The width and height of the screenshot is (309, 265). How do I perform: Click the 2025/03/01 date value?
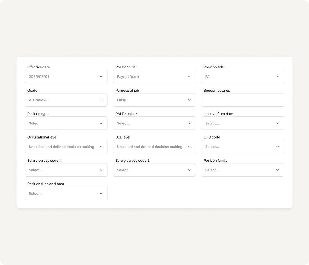[x=39, y=76]
